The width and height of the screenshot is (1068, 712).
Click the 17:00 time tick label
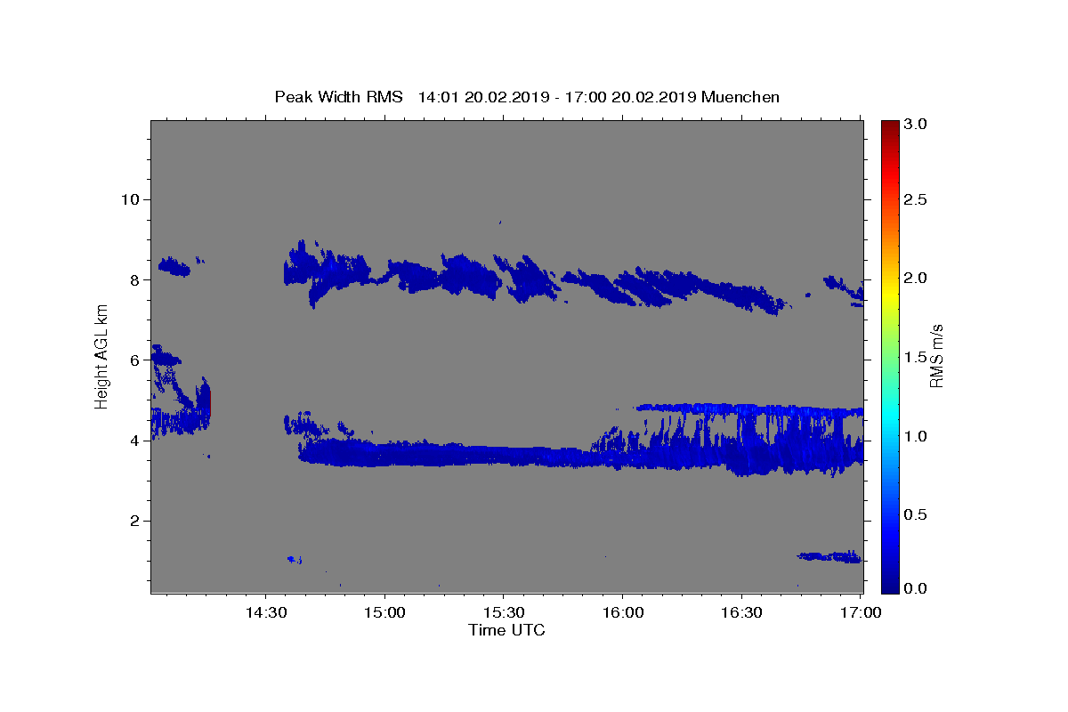coord(861,613)
